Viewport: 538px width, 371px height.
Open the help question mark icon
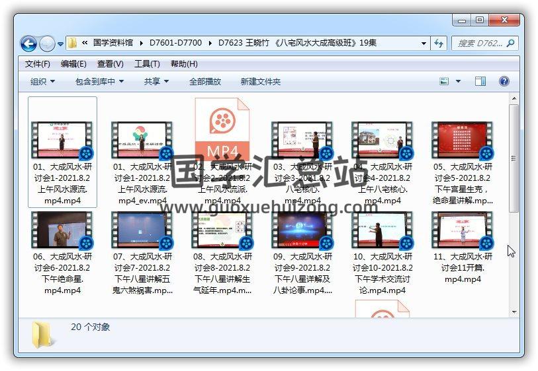[x=504, y=81]
